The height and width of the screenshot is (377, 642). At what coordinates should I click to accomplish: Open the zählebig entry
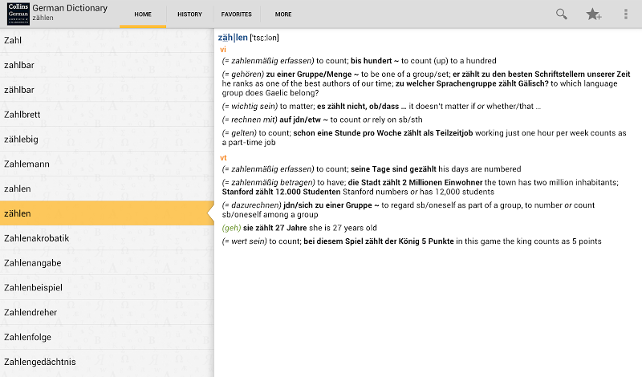[107, 140]
